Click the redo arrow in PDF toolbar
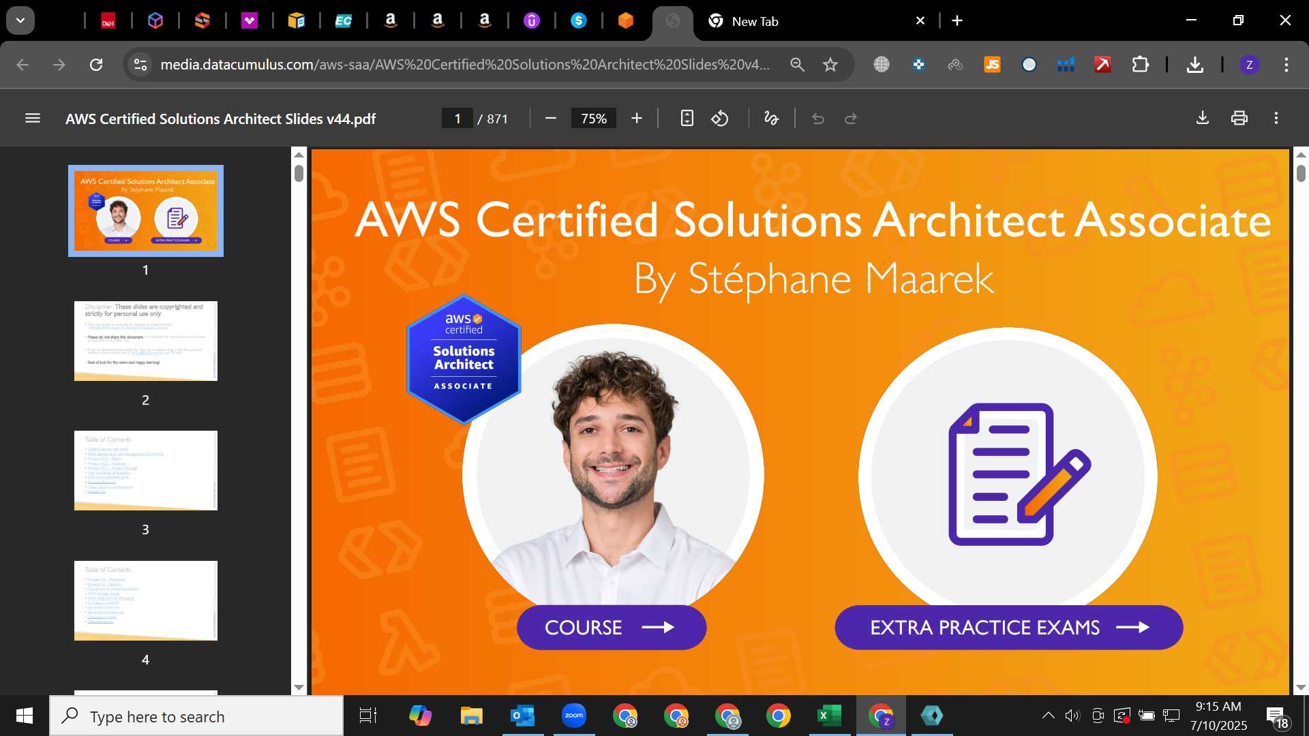This screenshot has height=736, width=1309. point(850,119)
